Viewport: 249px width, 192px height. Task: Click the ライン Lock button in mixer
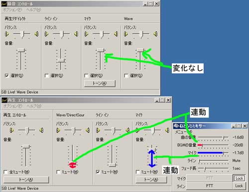pos(239,186)
